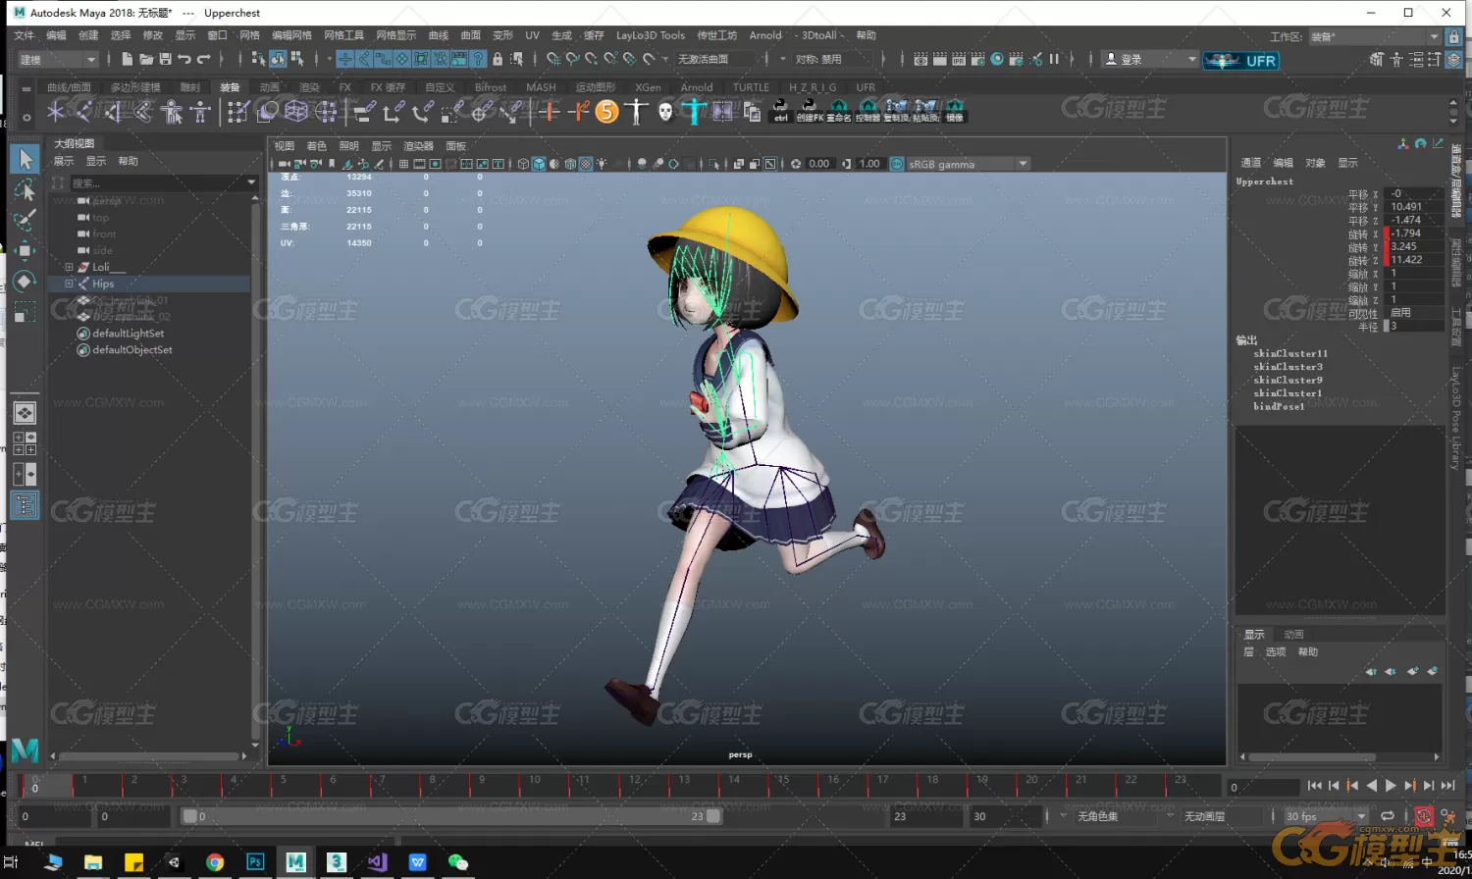Open the 编辑网格 menu
This screenshot has height=879, width=1472.
tap(291, 35)
